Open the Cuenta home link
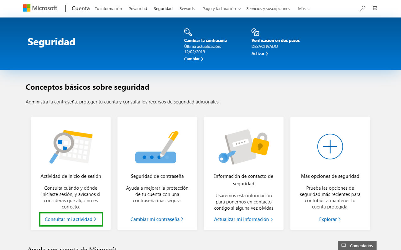This screenshot has width=401, height=250. click(81, 8)
